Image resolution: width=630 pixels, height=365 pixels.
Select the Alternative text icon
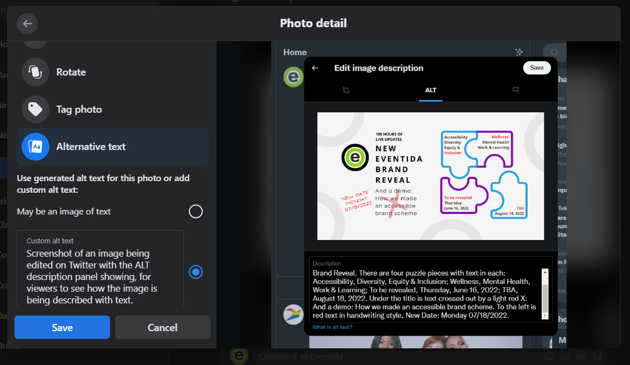click(x=36, y=147)
